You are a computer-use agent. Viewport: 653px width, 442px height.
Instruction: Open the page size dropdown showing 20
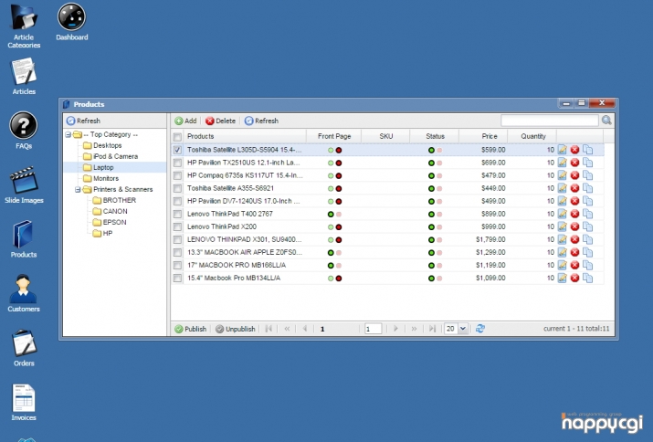click(x=463, y=329)
